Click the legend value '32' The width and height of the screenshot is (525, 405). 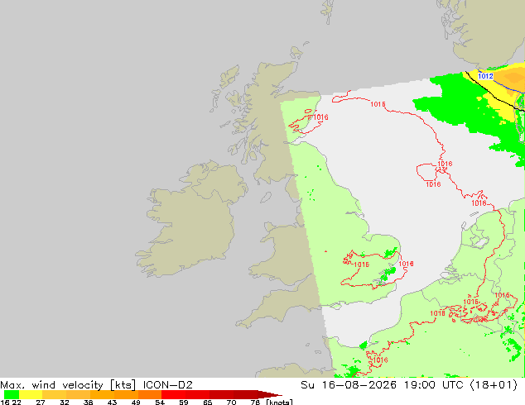pos(65,402)
